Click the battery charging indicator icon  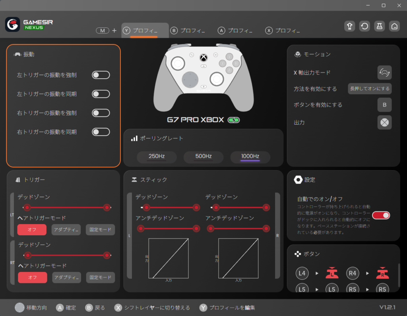click(x=234, y=120)
